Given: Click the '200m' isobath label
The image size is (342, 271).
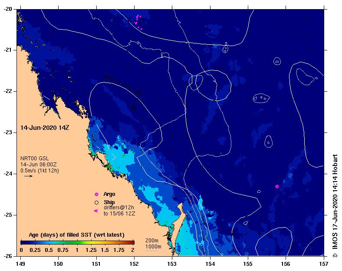Looking at the screenshot, I should [x=152, y=241].
